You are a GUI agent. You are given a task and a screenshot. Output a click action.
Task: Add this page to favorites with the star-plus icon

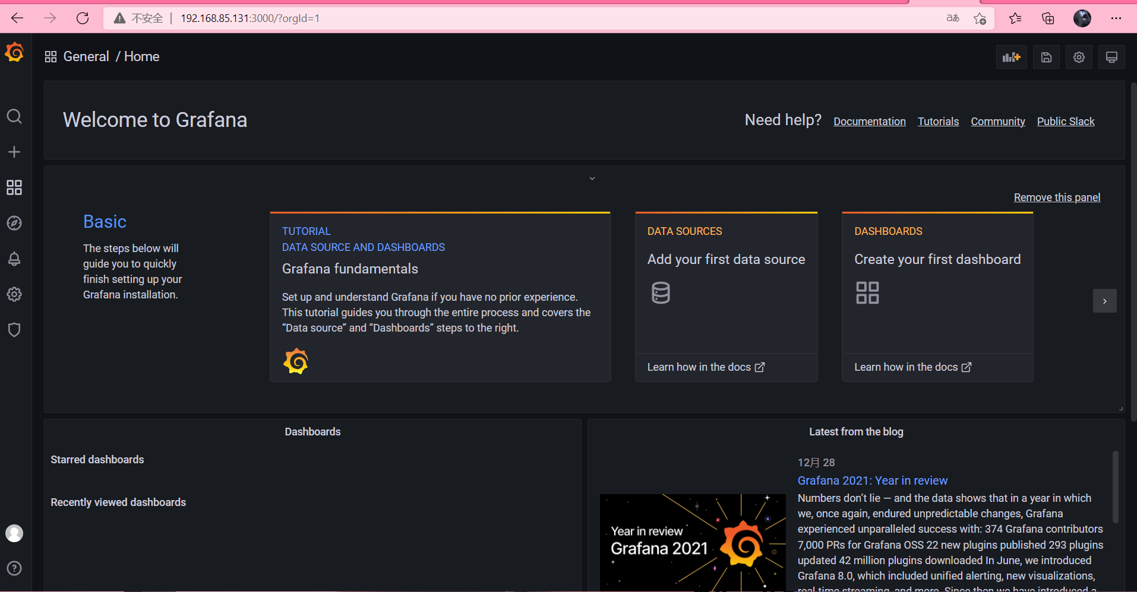pyautogui.click(x=980, y=18)
